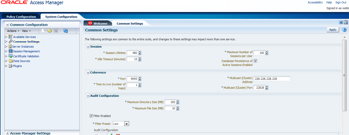
Task: Click the Create new item toolbar icon
Action: [x=43, y=31]
